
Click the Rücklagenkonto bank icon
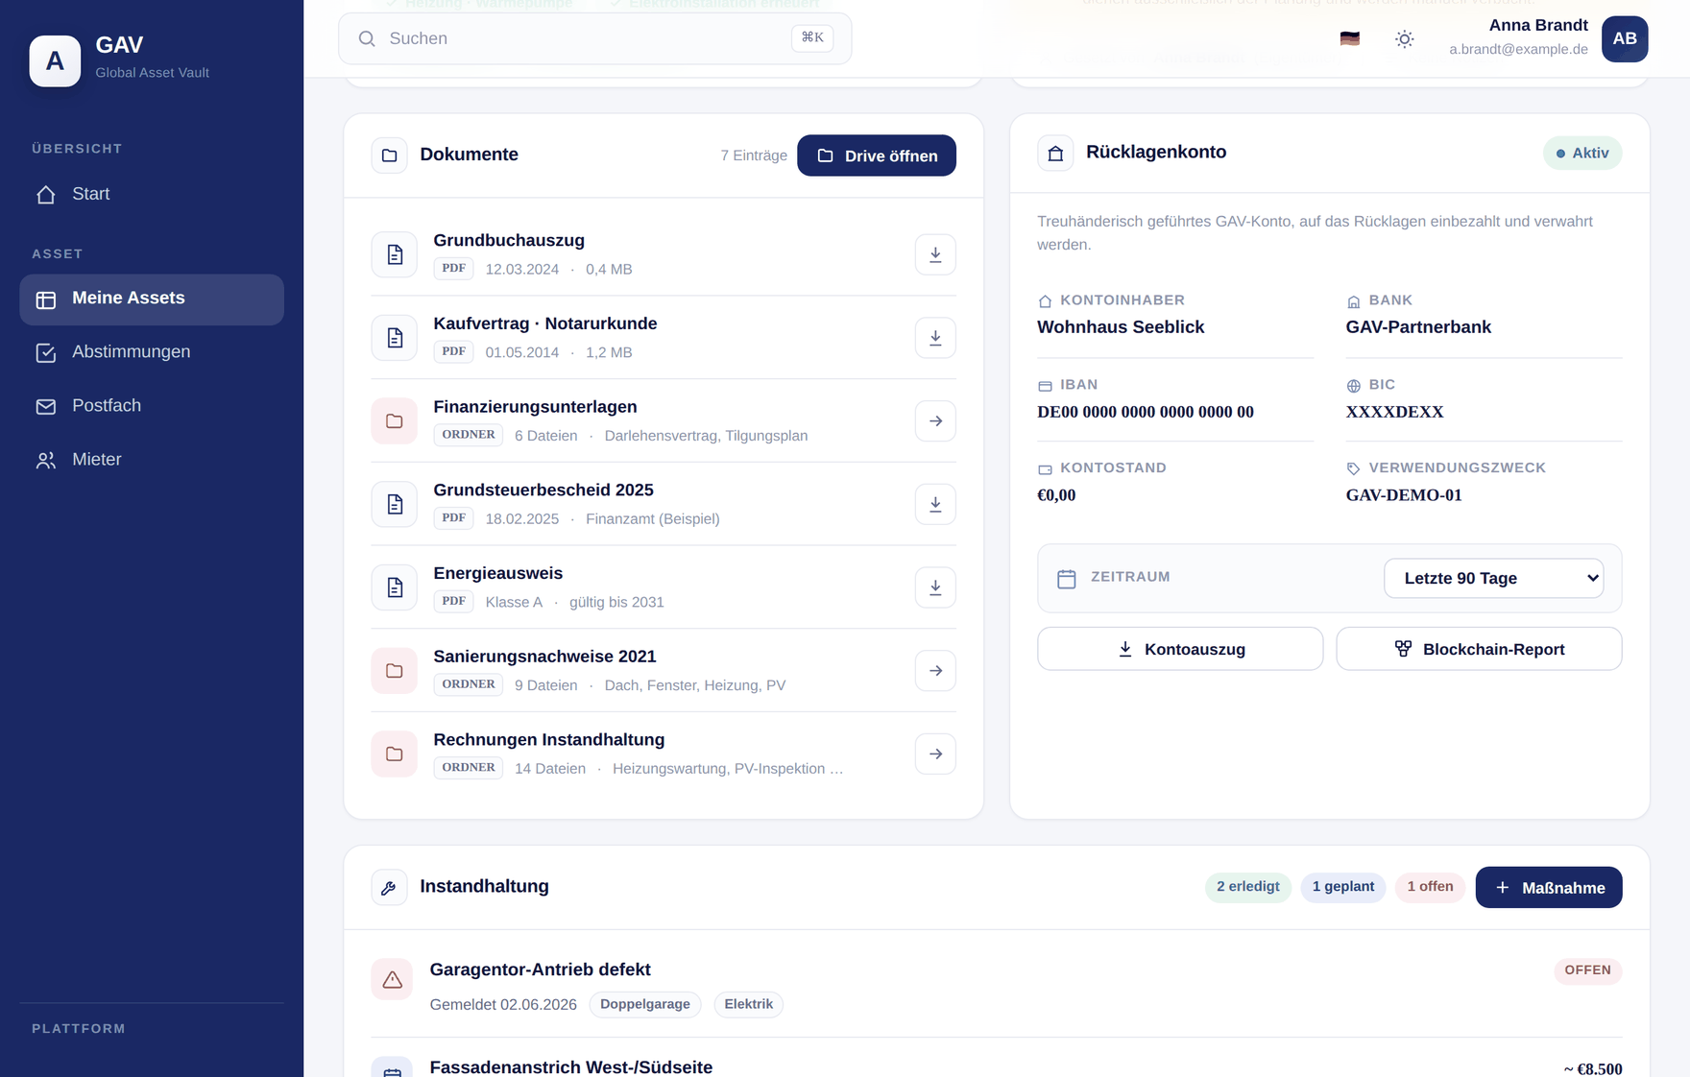1055,154
